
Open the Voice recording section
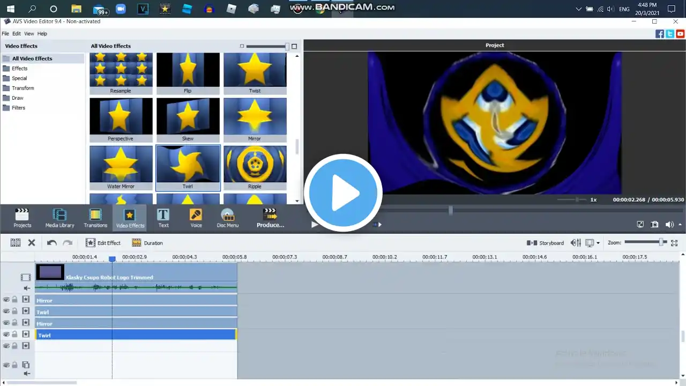point(196,218)
